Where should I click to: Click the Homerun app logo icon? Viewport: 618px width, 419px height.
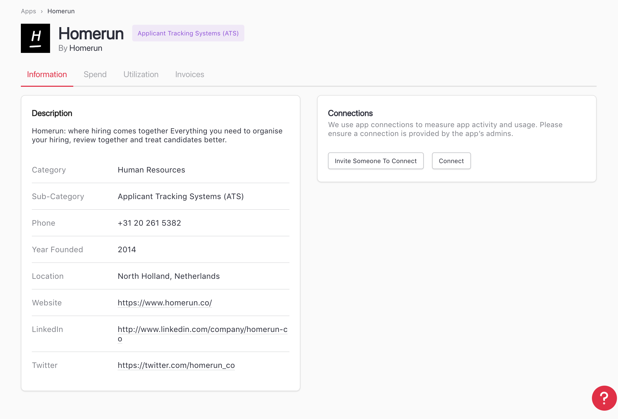point(35,38)
